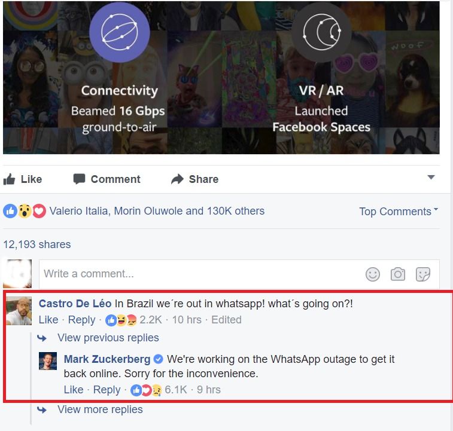Open reactions on Castro De Léo's comment

tap(133, 320)
